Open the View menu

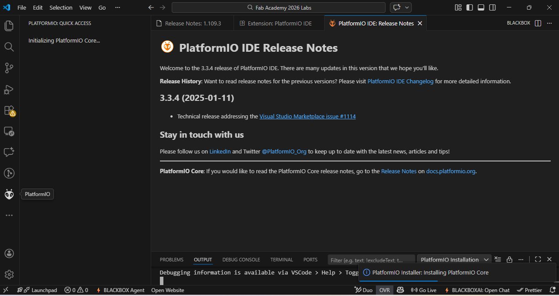85,7
